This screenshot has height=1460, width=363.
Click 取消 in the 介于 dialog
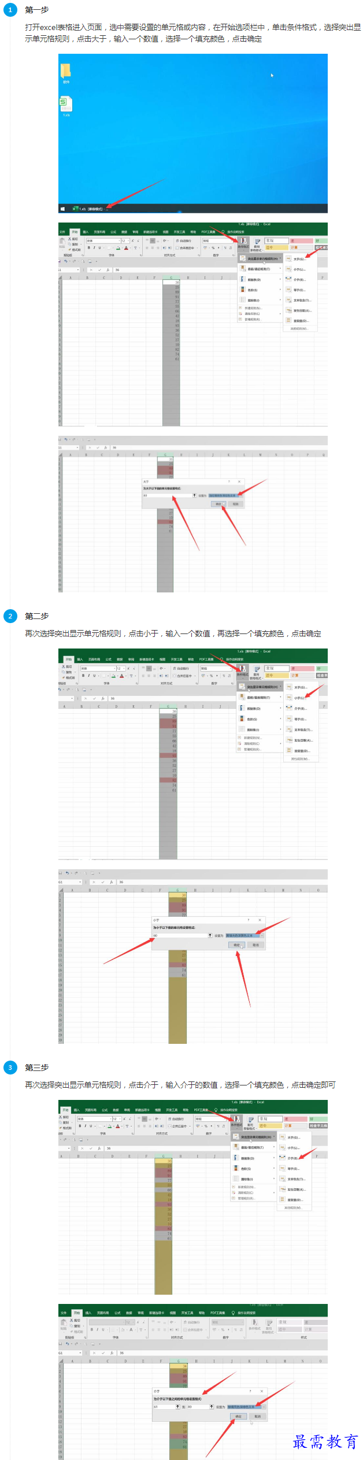click(x=257, y=1416)
